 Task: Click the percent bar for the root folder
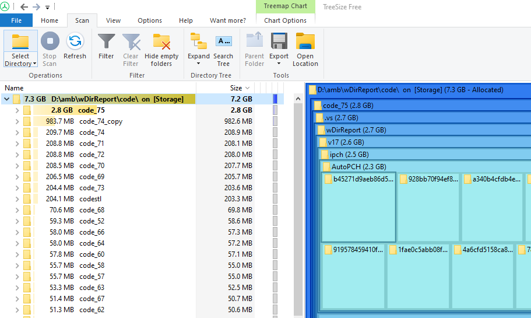[x=275, y=99]
